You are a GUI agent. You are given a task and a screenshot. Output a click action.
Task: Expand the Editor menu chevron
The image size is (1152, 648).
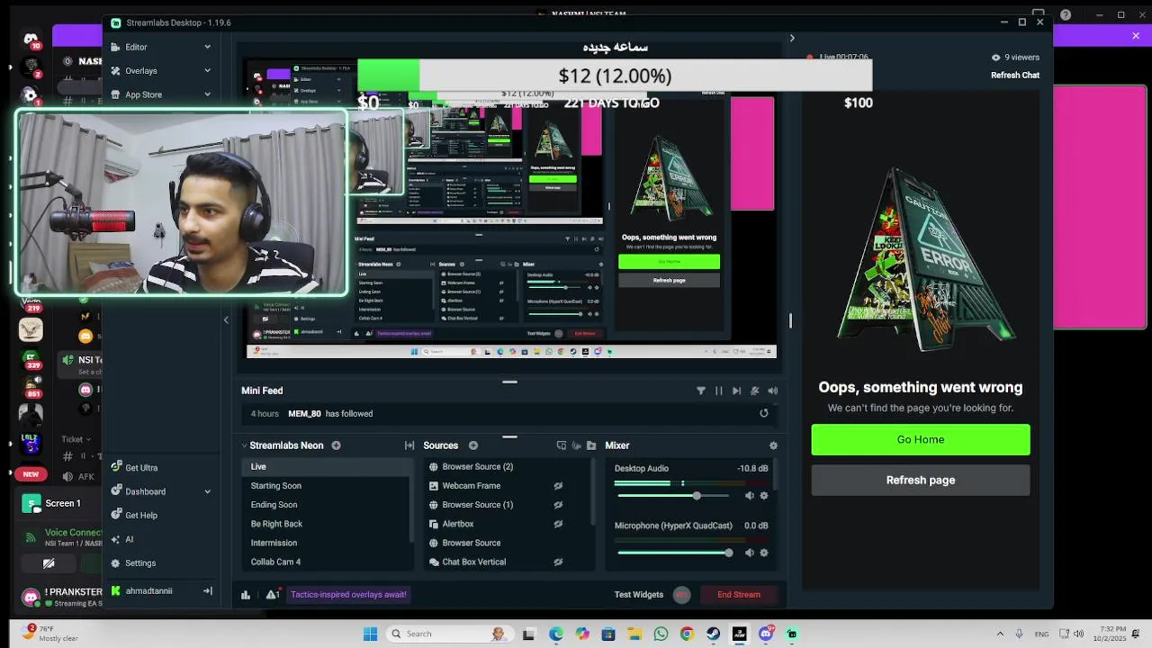pos(207,47)
